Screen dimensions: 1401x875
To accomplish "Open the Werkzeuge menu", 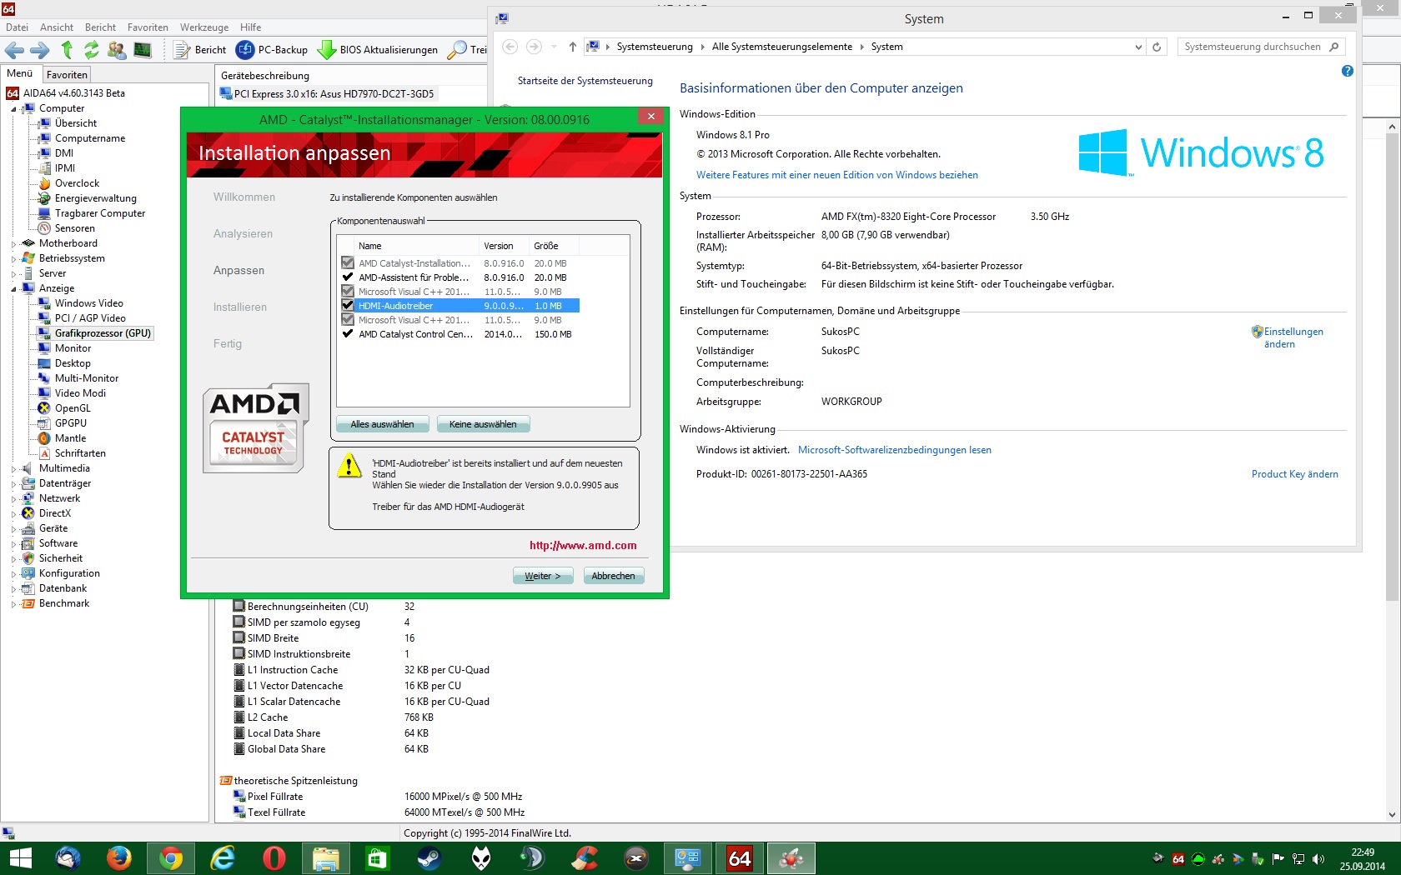I will [x=204, y=27].
